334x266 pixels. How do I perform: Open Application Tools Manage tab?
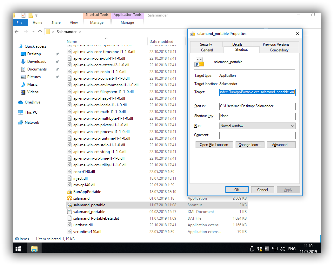pyautogui.click(x=127, y=23)
